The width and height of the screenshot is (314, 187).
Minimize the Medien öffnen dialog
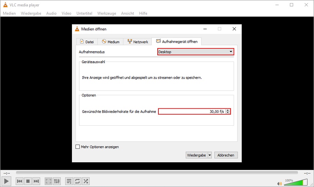[205, 29]
